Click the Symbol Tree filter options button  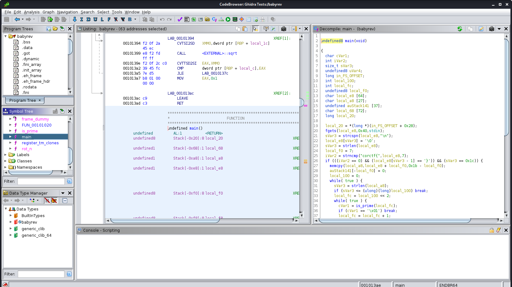(69, 181)
